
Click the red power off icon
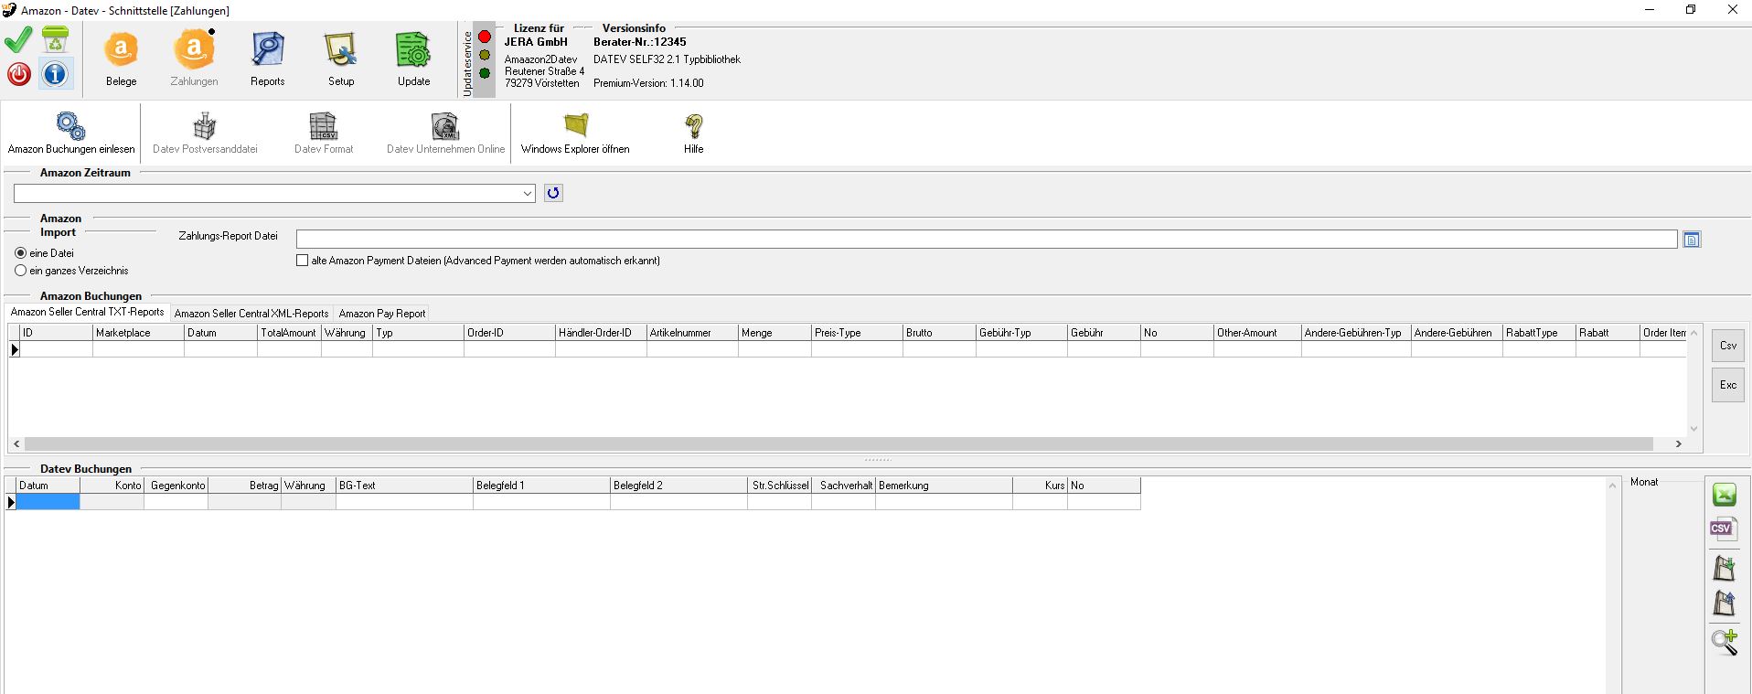pos(18,74)
